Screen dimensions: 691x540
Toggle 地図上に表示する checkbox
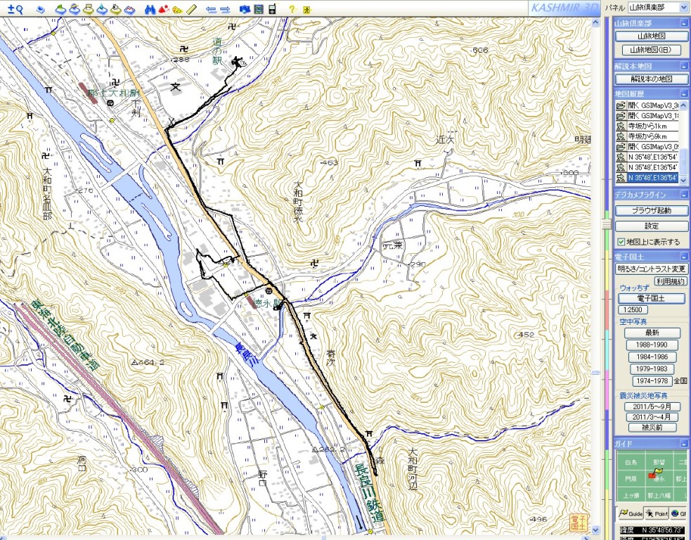click(x=621, y=242)
